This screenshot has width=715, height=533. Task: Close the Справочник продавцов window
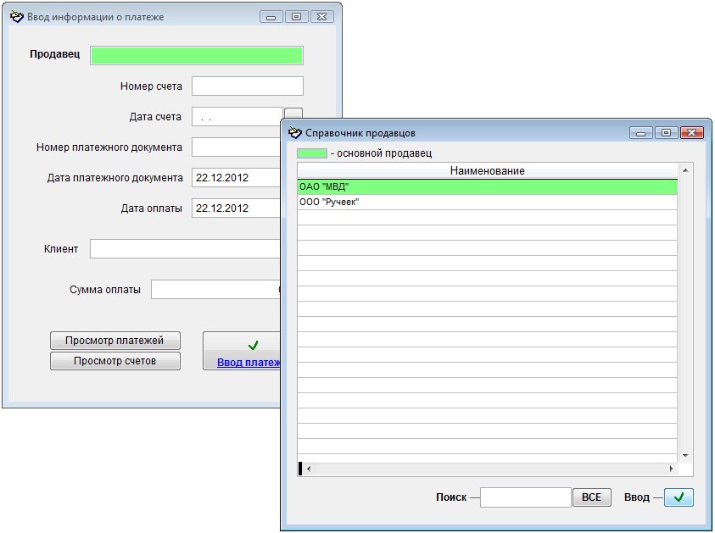click(692, 133)
